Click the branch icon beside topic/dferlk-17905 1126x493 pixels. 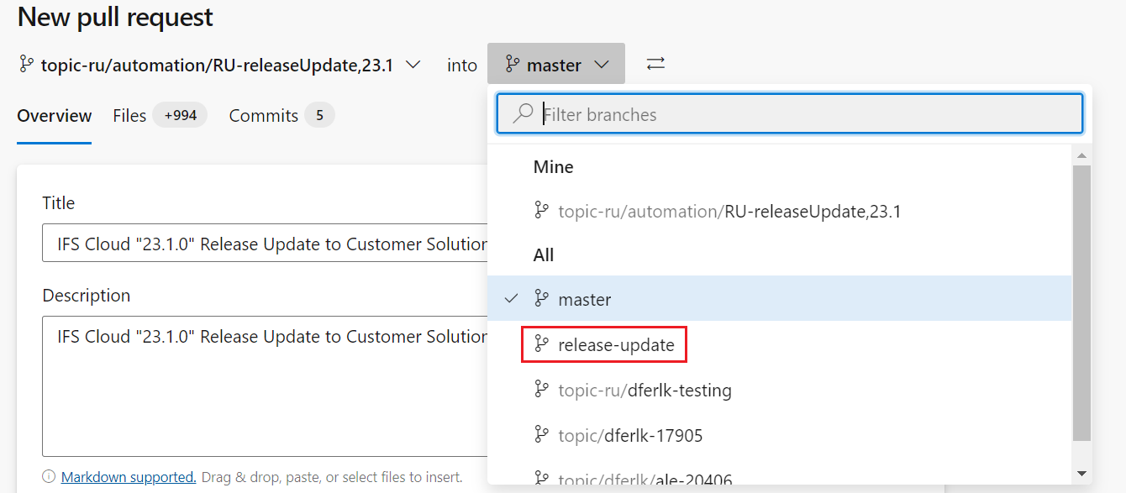click(x=541, y=434)
